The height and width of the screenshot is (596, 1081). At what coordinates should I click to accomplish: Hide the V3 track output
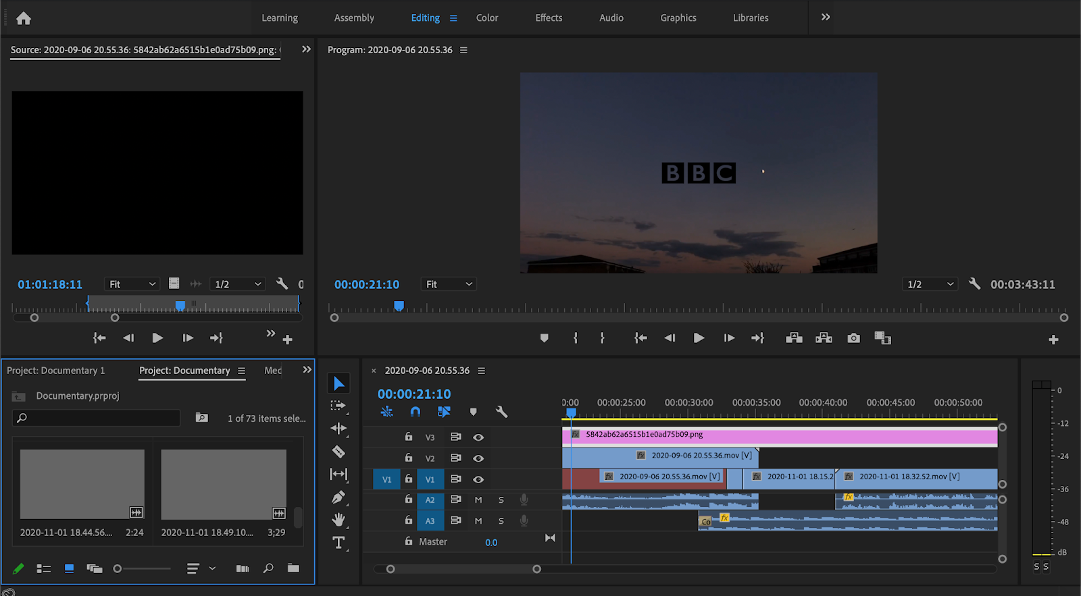click(478, 437)
